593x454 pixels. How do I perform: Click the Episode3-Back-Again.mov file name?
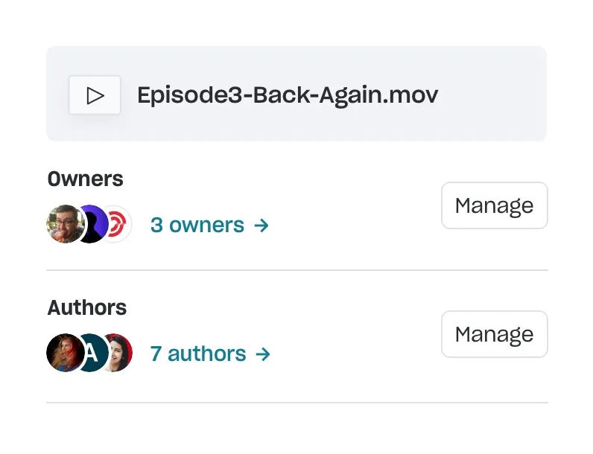[x=288, y=95]
